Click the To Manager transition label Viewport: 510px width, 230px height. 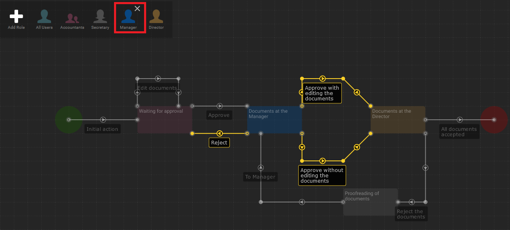click(x=260, y=177)
